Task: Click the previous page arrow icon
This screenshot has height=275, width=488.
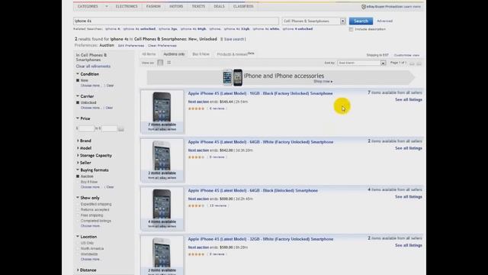Action: click(x=412, y=63)
